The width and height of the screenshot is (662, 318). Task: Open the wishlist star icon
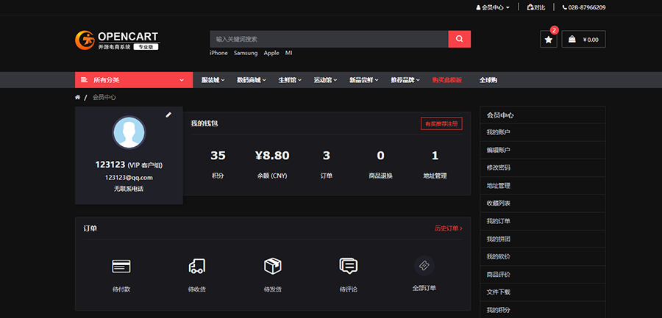(x=549, y=39)
